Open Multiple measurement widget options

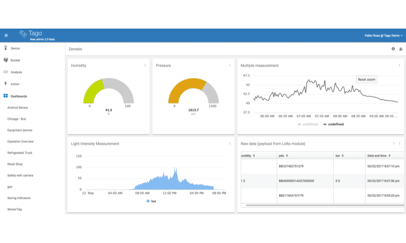[399, 65]
